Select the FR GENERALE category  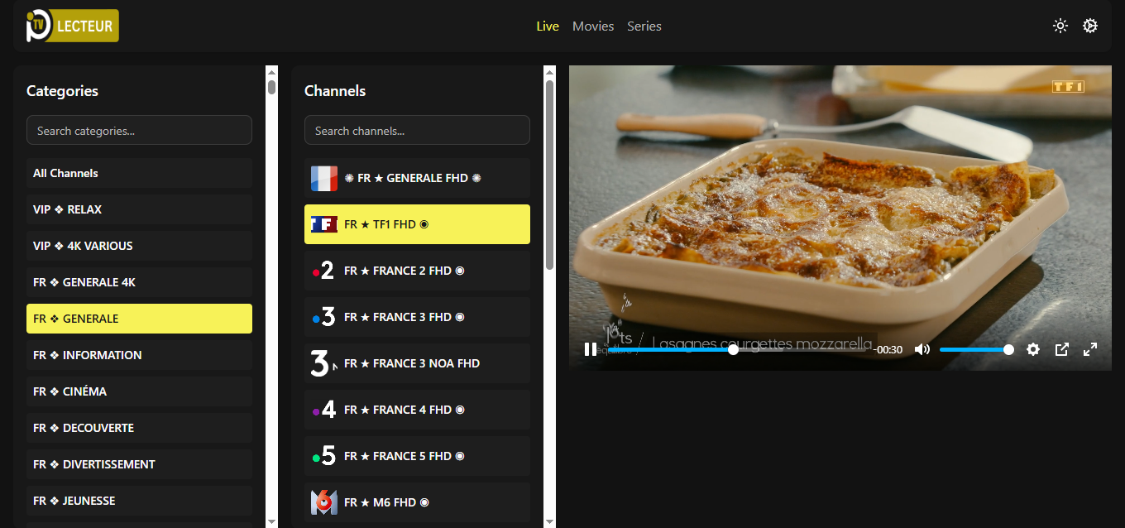click(x=139, y=318)
